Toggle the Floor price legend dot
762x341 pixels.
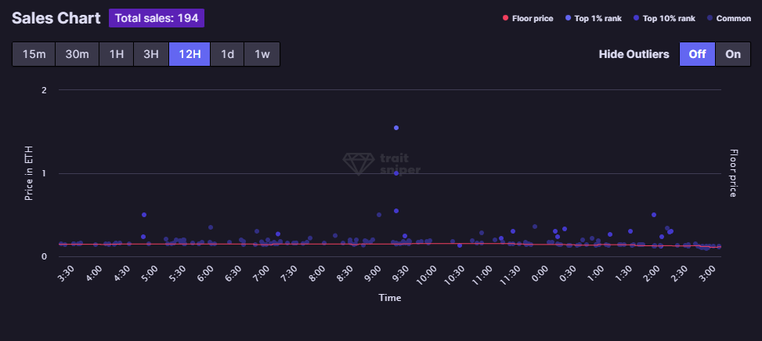click(506, 18)
